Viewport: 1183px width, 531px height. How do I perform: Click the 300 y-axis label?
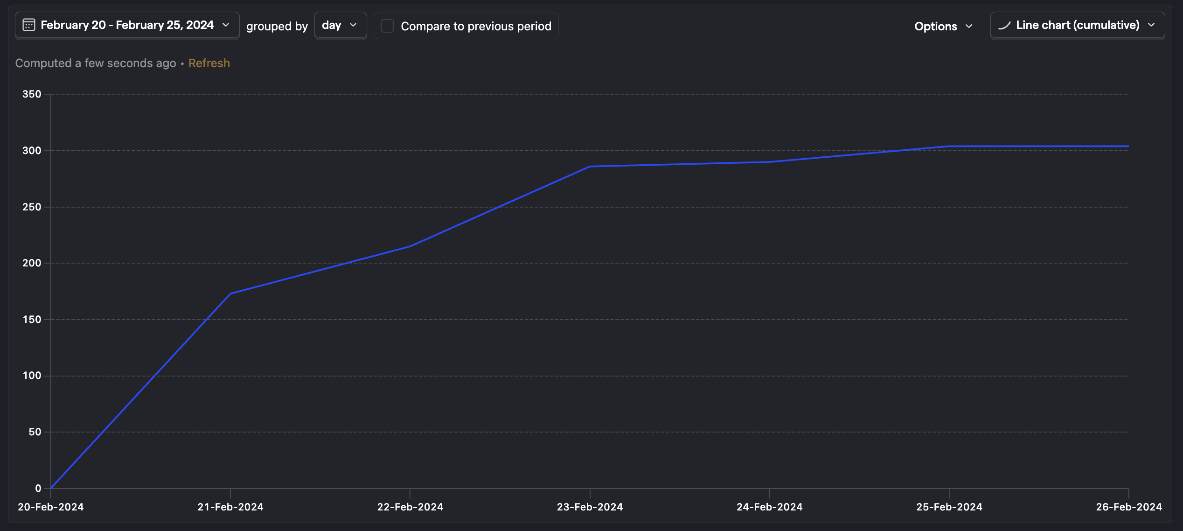tap(32, 151)
